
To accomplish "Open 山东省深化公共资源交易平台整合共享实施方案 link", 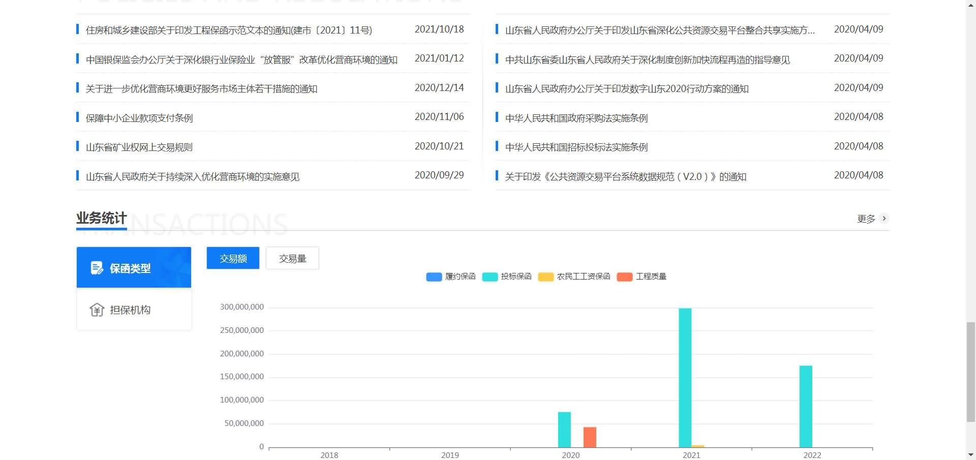I will 660,30.
